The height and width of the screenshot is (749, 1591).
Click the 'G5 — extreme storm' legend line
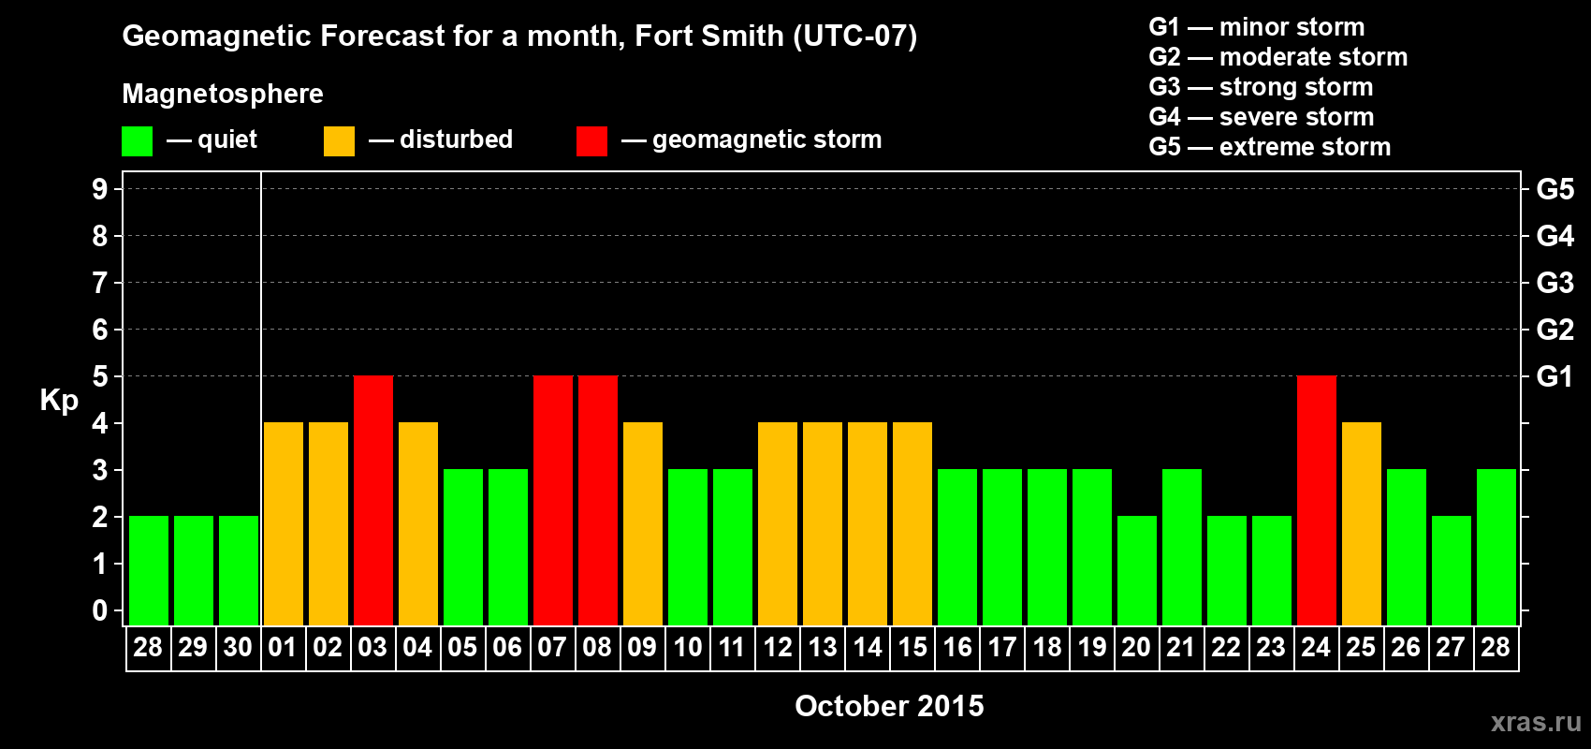(x=1270, y=147)
